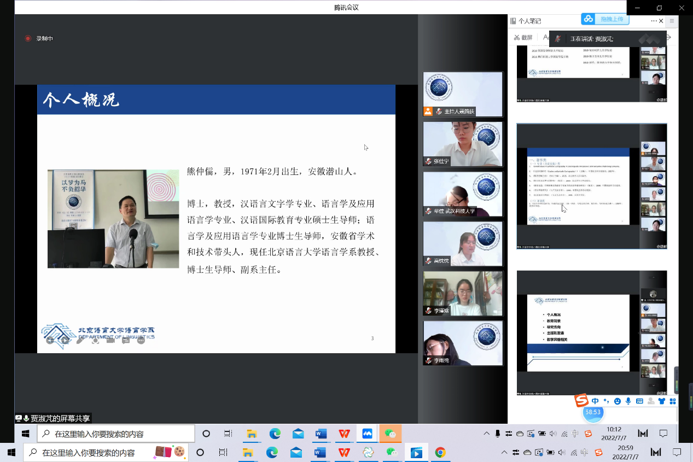Click the Sogou voice input microphone
Image resolution: width=693 pixels, height=462 pixels.
pyautogui.click(x=628, y=401)
